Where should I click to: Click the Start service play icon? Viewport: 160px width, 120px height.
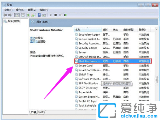pos(51,15)
